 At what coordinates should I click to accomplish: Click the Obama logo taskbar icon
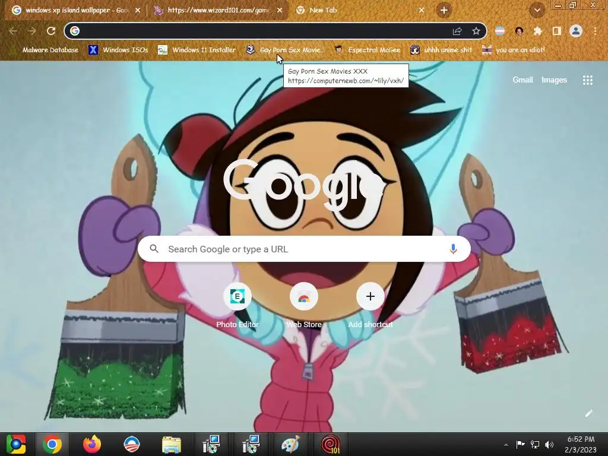pos(131,444)
